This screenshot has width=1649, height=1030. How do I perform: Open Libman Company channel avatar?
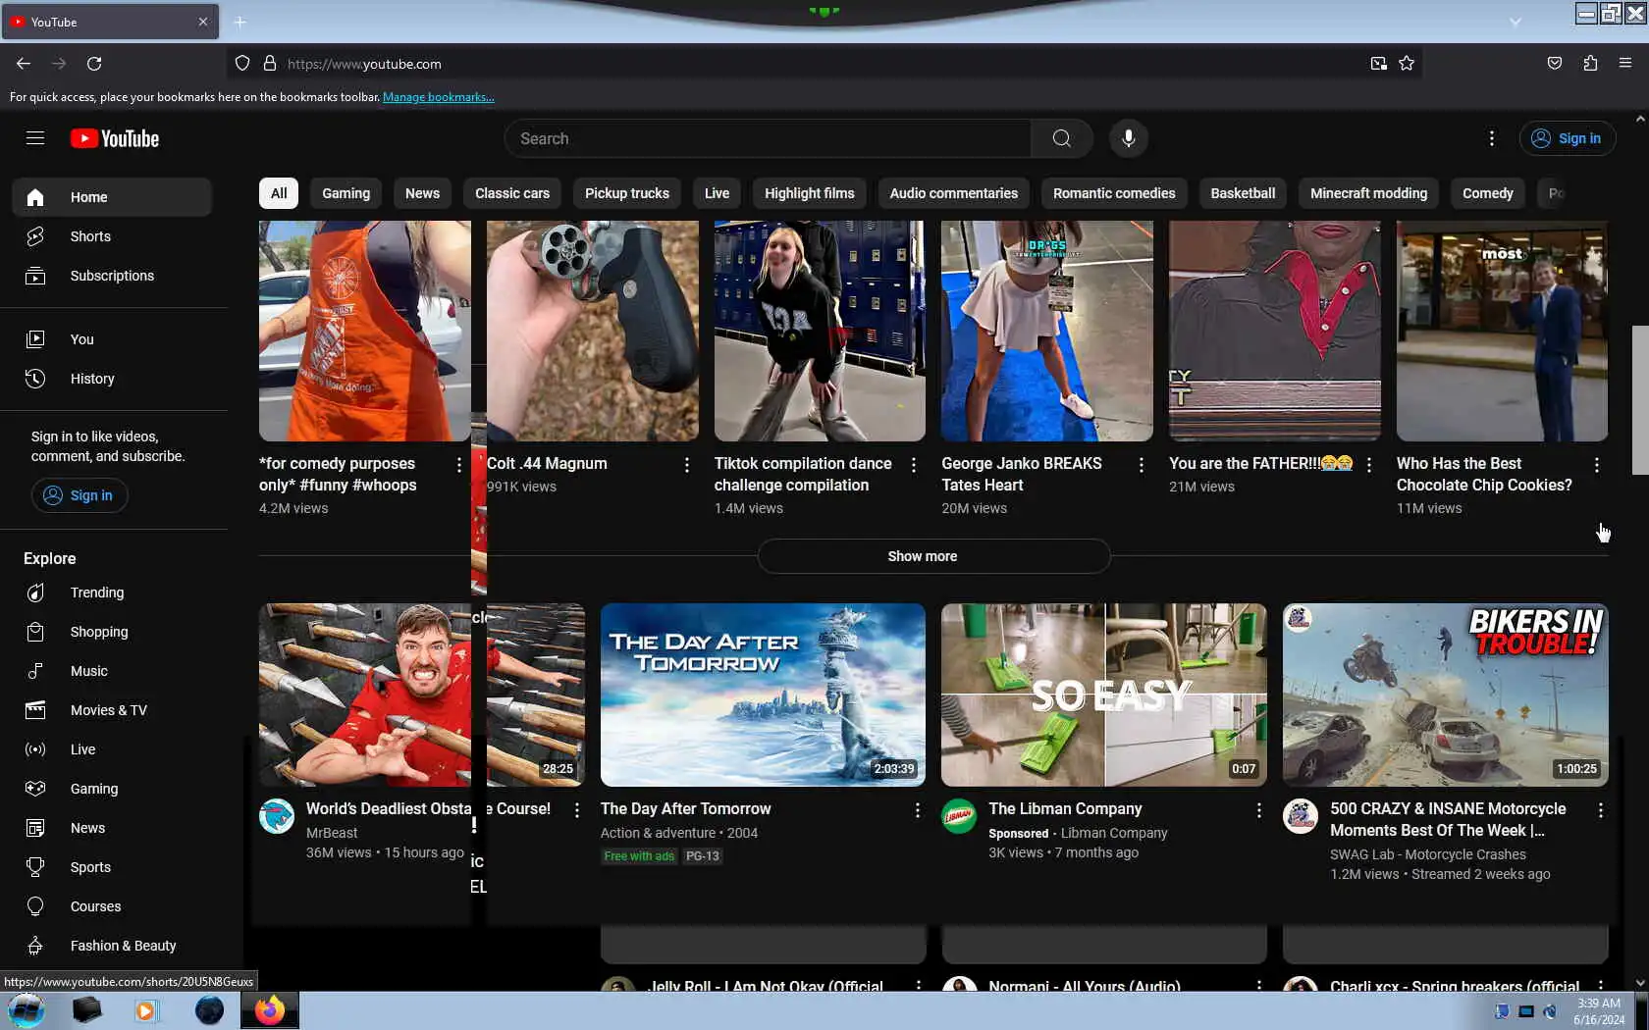pyautogui.click(x=959, y=816)
